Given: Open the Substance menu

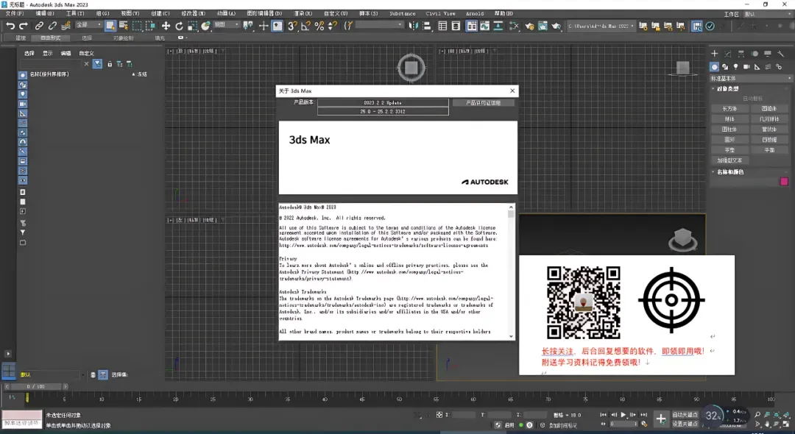Looking at the screenshot, I should coord(402,14).
